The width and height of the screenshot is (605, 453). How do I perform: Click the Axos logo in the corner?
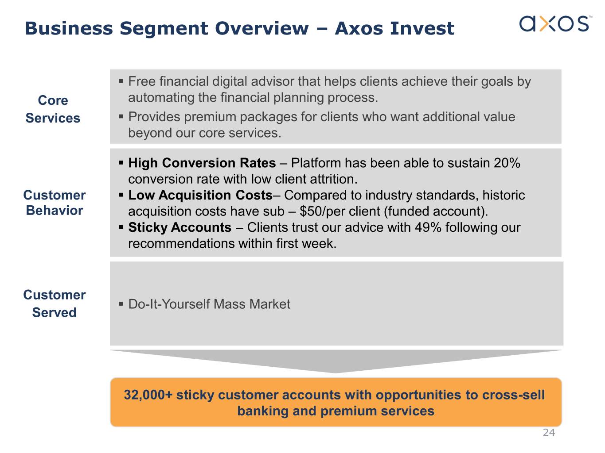point(554,23)
